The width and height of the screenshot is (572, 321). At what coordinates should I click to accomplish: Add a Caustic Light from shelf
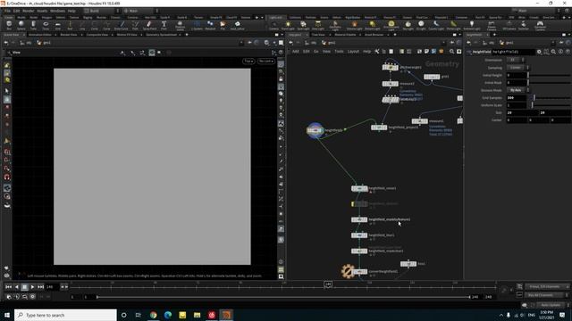[x=436, y=25]
